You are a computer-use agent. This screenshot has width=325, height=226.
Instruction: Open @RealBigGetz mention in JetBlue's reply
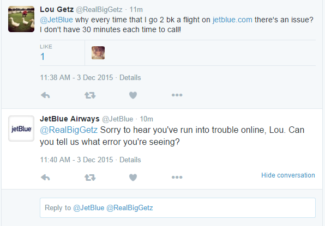click(x=69, y=130)
